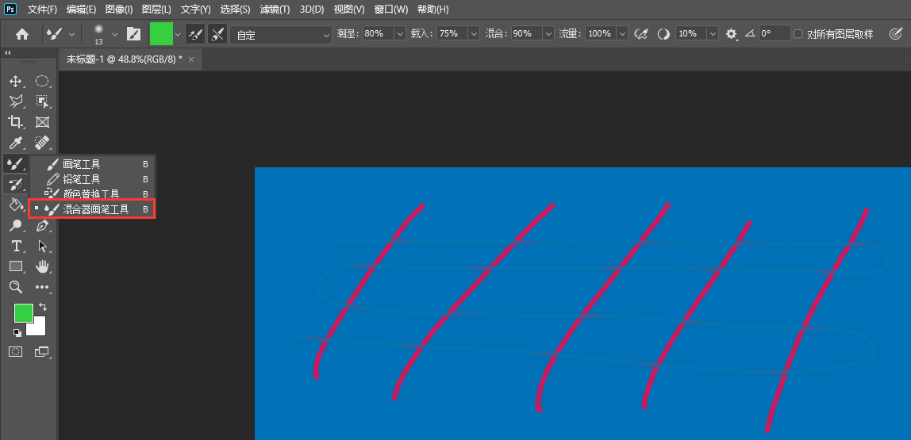This screenshot has width=911, height=440.
Task: Toggle Quick Mask mode
Action: pyautogui.click(x=16, y=352)
